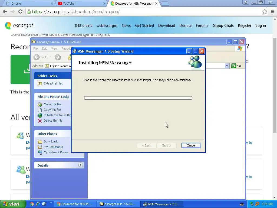Image resolution: width=277 pixels, height=208 pixels.
Task: Minimize the Setup Wizard window
Action: click(189, 51)
